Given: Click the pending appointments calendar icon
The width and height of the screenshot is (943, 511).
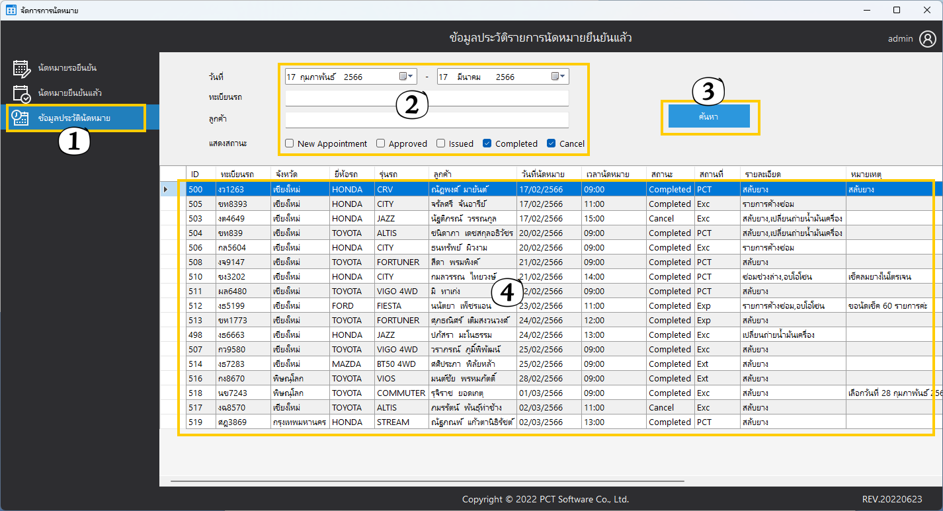Looking at the screenshot, I should tap(21, 68).
